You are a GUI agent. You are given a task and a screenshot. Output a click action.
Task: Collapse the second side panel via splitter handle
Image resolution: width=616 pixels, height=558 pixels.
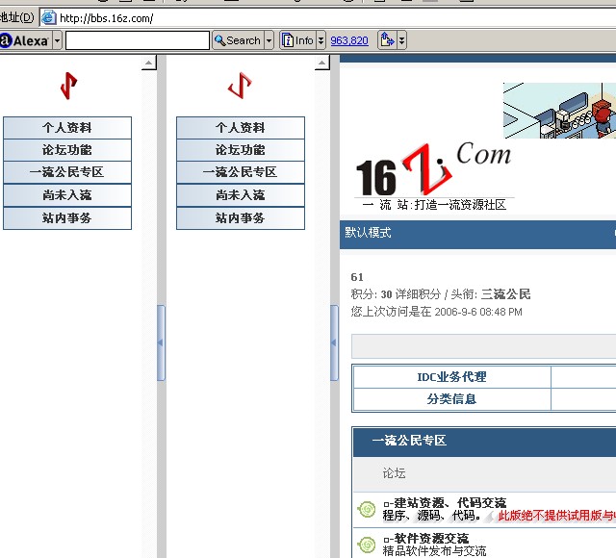(x=334, y=342)
